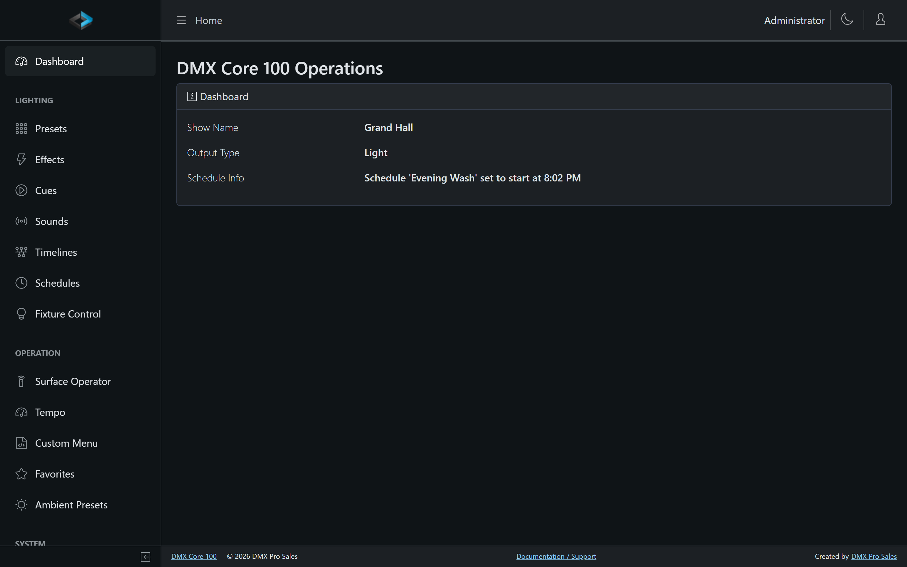Open Surface Operator
The image size is (907, 567).
[80, 381]
